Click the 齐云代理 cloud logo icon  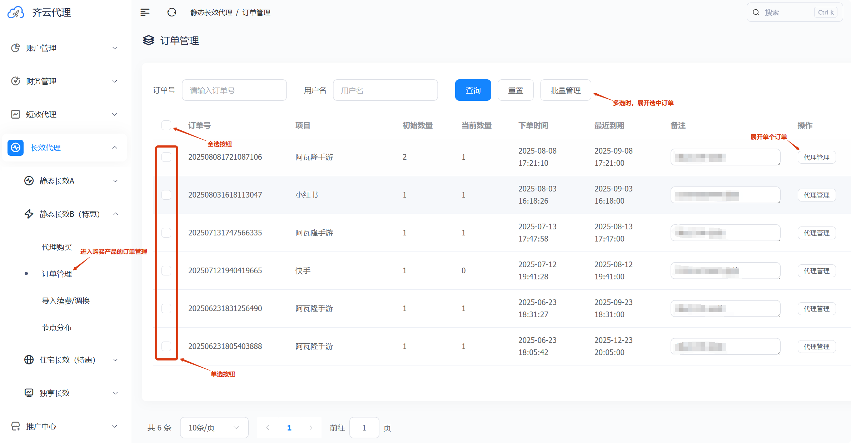(15, 13)
